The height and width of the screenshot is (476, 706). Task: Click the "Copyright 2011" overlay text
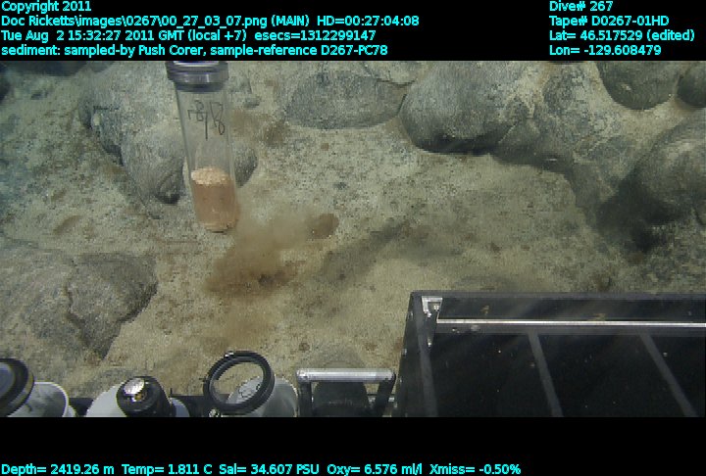46,6
